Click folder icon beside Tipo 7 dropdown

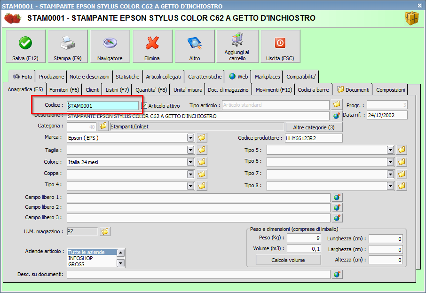coord(402,174)
